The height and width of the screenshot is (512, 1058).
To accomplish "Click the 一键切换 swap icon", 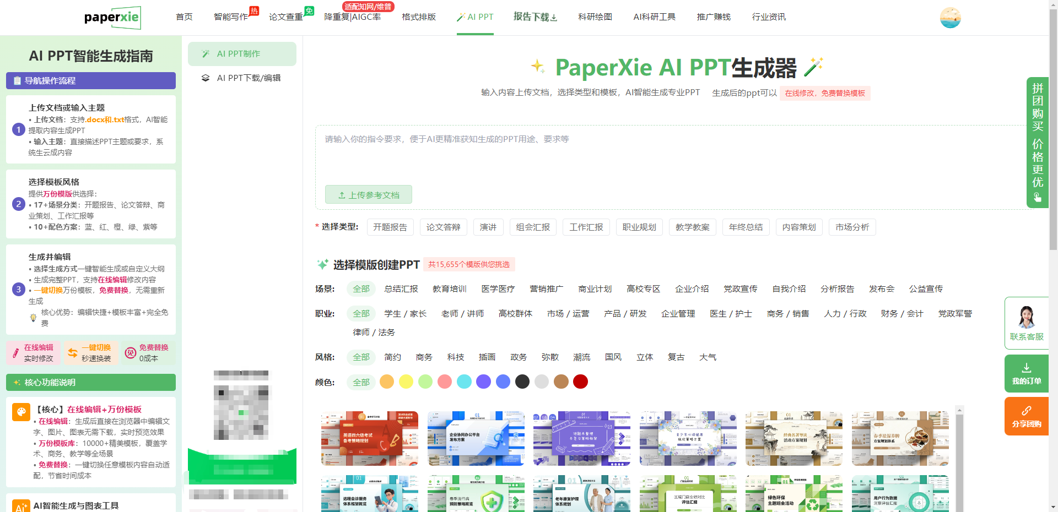I will point(72,353).
